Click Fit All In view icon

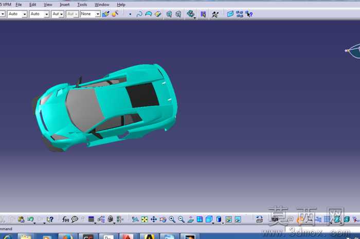click(x=145, y=219)
